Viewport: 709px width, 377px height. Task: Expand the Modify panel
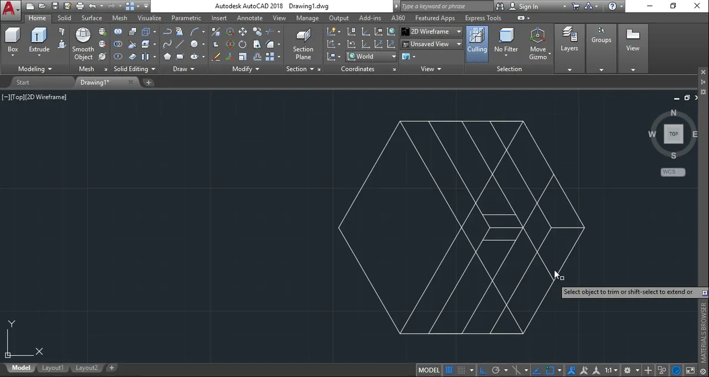[x=246, y=69]
